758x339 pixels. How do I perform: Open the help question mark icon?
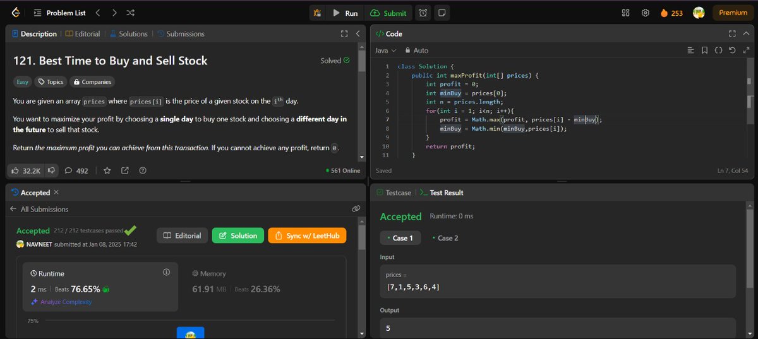(x=143, y=170)
